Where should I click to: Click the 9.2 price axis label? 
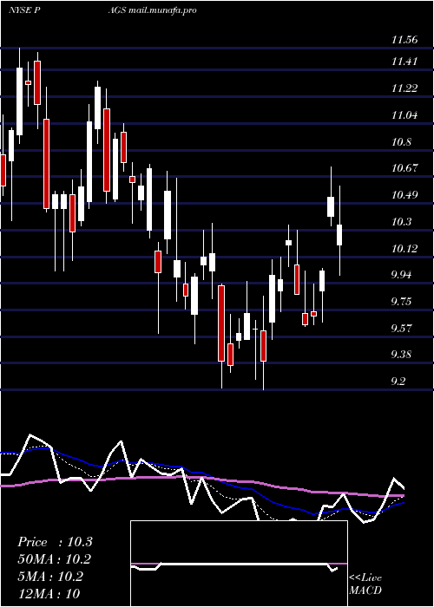coord(398,382)
